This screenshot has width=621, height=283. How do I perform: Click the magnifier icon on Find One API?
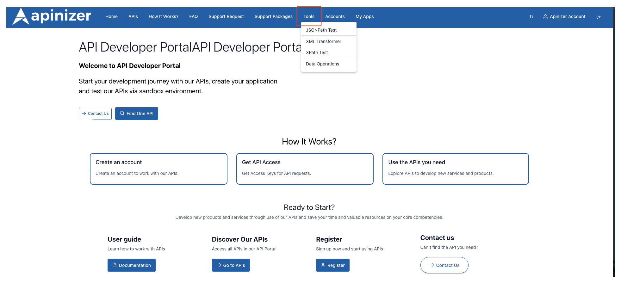tap(122, 113)
